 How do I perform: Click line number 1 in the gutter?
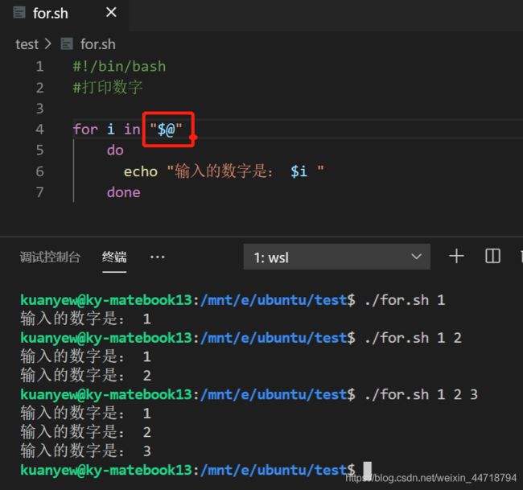tap(39, 66)
